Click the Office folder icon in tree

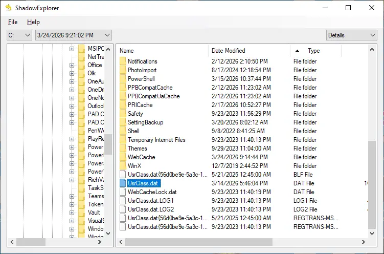click(x=81, y=65)
